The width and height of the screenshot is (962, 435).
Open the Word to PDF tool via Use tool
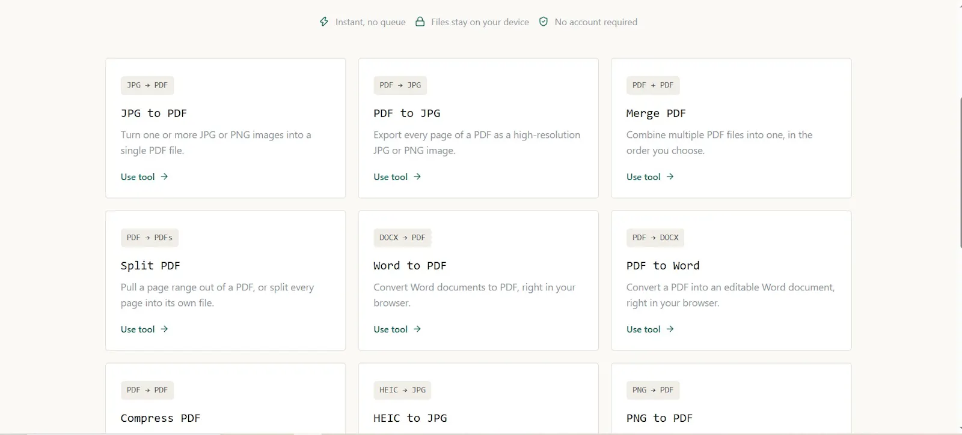click(397, 329)
